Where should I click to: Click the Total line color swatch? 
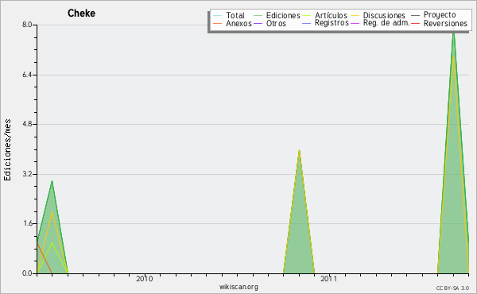218,16
